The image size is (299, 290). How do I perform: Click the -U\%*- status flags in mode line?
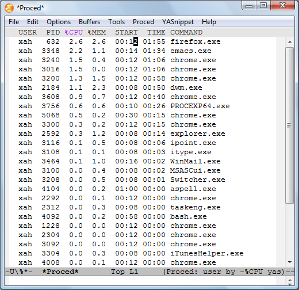19,272
